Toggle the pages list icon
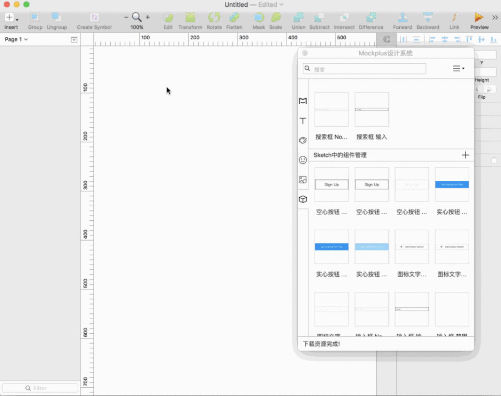 [x=74, y=40]
